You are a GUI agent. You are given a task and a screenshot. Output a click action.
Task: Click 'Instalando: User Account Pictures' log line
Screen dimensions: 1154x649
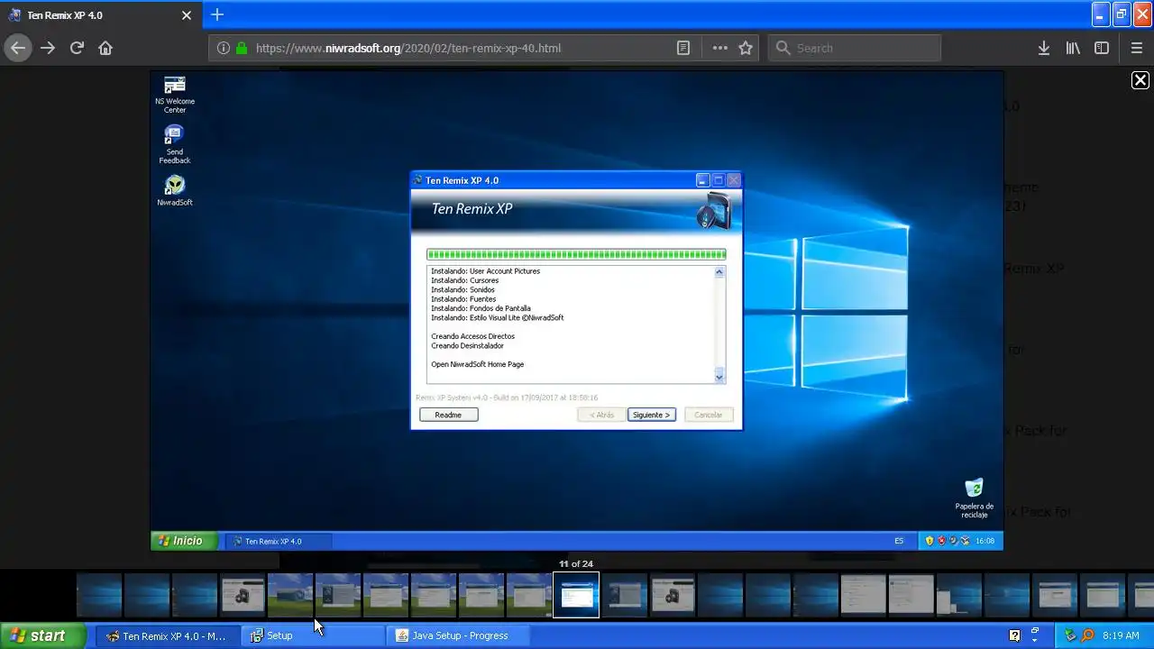tap(485, 271)
